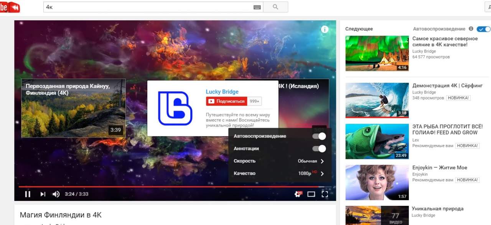491x225 pixels.
Task: Open ЭТА РЫБА ПРОГЛОТИТ ВСЁ video title
Action: coord(447,130)
